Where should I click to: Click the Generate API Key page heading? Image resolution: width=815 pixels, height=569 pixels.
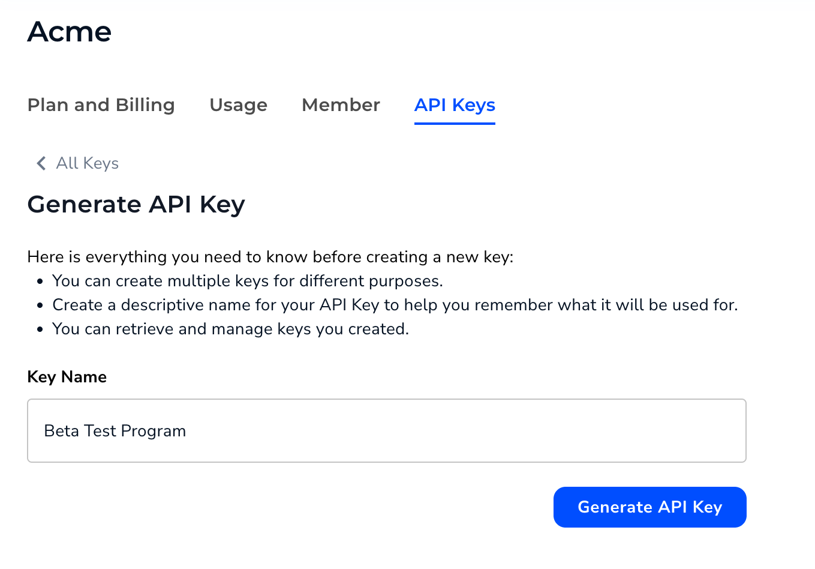click(136, 205)
